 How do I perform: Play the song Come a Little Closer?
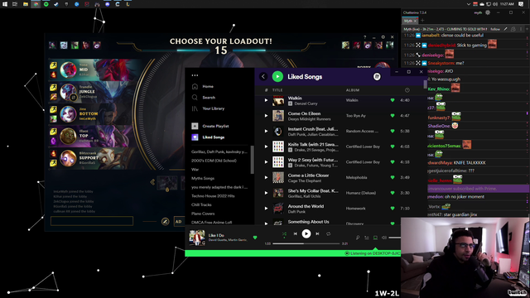(266, 178)
